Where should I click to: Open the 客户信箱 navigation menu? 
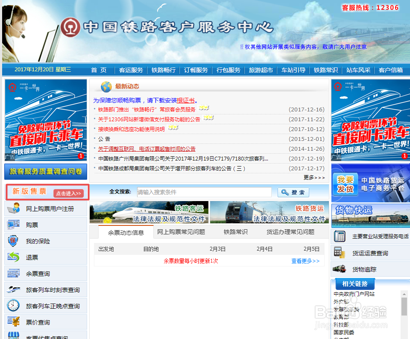[x=391, y=70]
